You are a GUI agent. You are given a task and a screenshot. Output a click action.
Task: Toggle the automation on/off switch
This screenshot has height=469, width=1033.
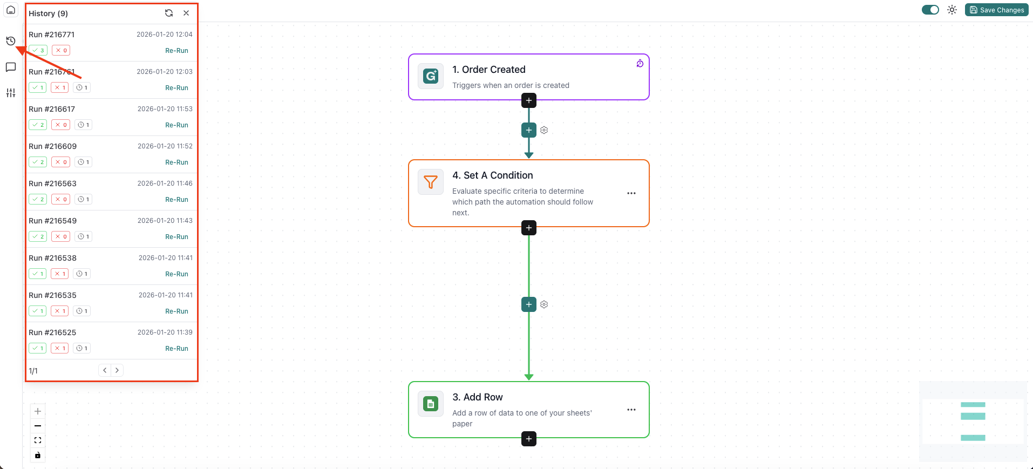(930, 10)
